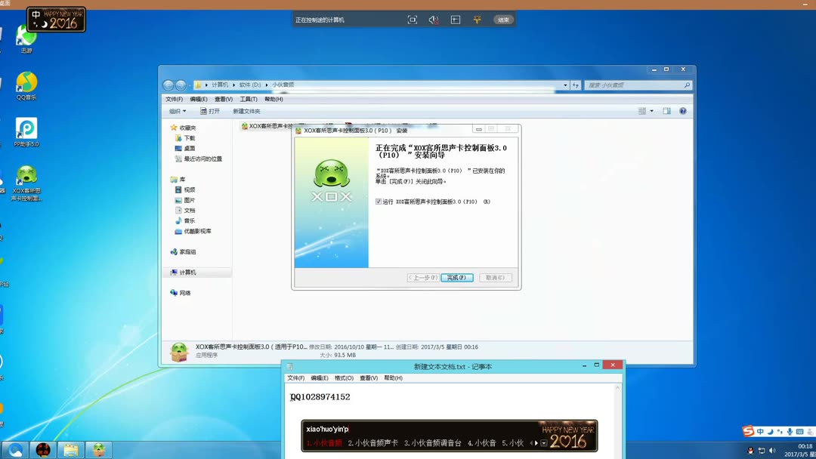
Task: Click the green XOX icon on the taskbar
Action: [x=97, y=449]
